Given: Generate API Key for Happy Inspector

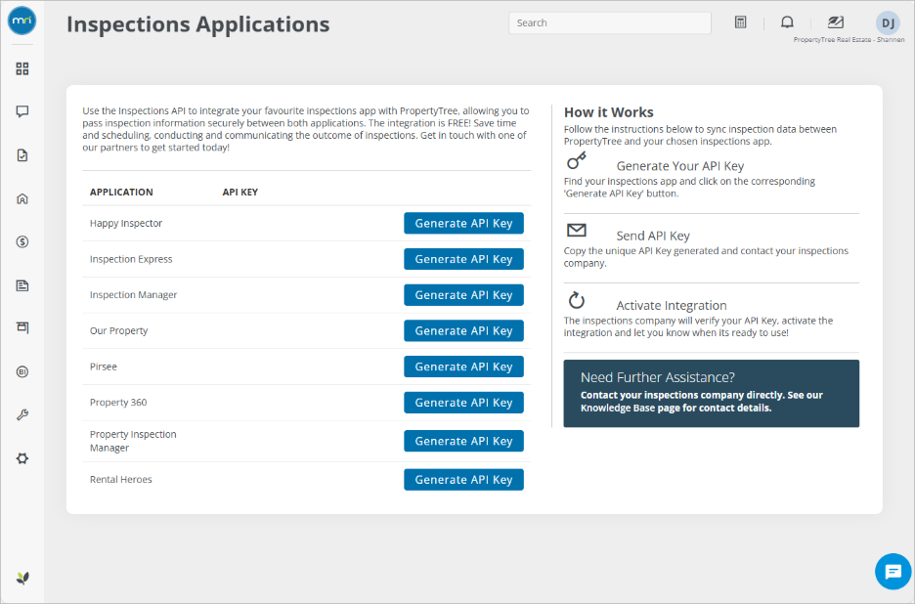Looking at the screenshot, I should point(463,224).
